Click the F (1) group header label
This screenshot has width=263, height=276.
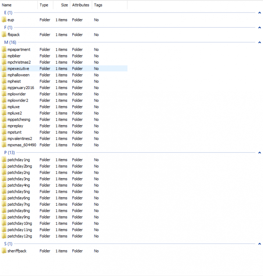point(8,28)
